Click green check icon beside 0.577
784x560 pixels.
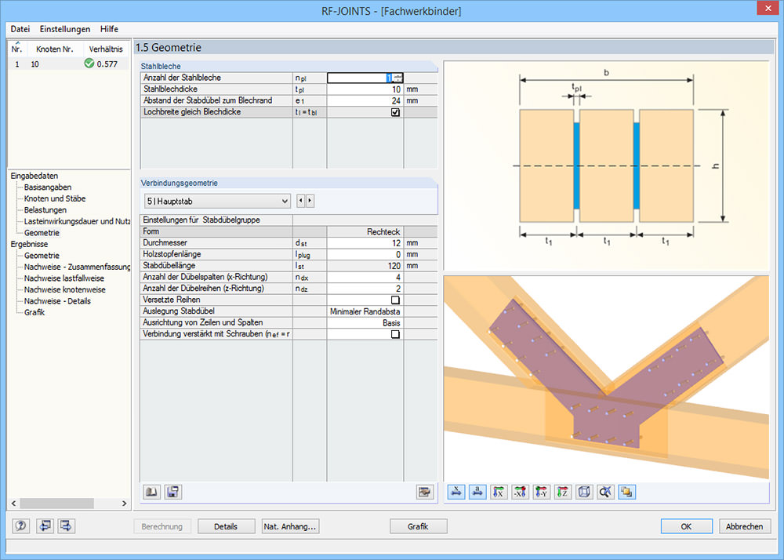coord(89,64)
